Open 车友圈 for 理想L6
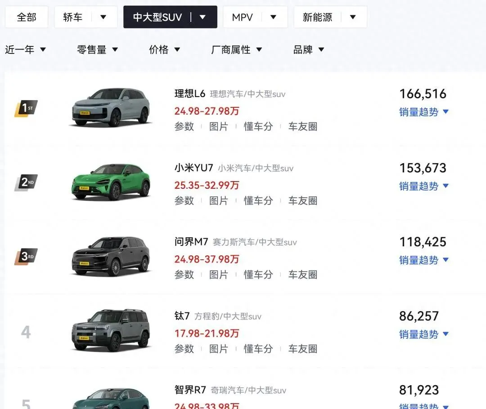This screenshot has width=486, height=409. coord(303,127)
